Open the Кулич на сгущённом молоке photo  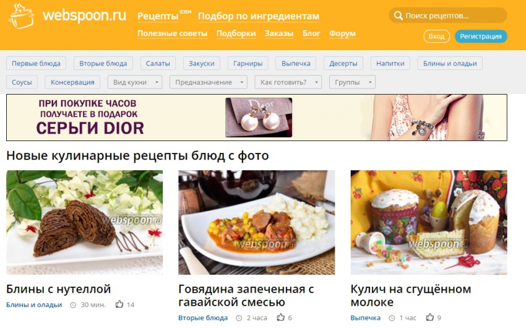coord(429,223)
